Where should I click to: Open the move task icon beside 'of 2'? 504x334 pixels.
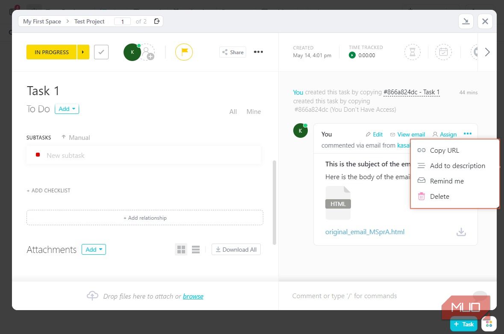[x=157, y=21]
